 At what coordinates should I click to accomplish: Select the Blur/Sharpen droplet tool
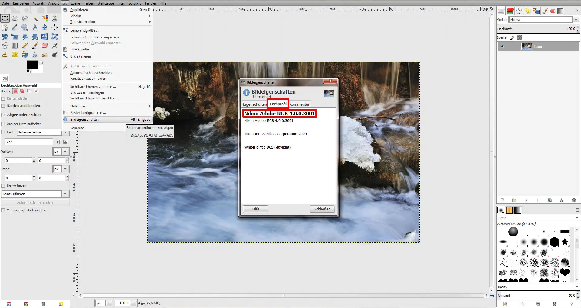[34, 55]
